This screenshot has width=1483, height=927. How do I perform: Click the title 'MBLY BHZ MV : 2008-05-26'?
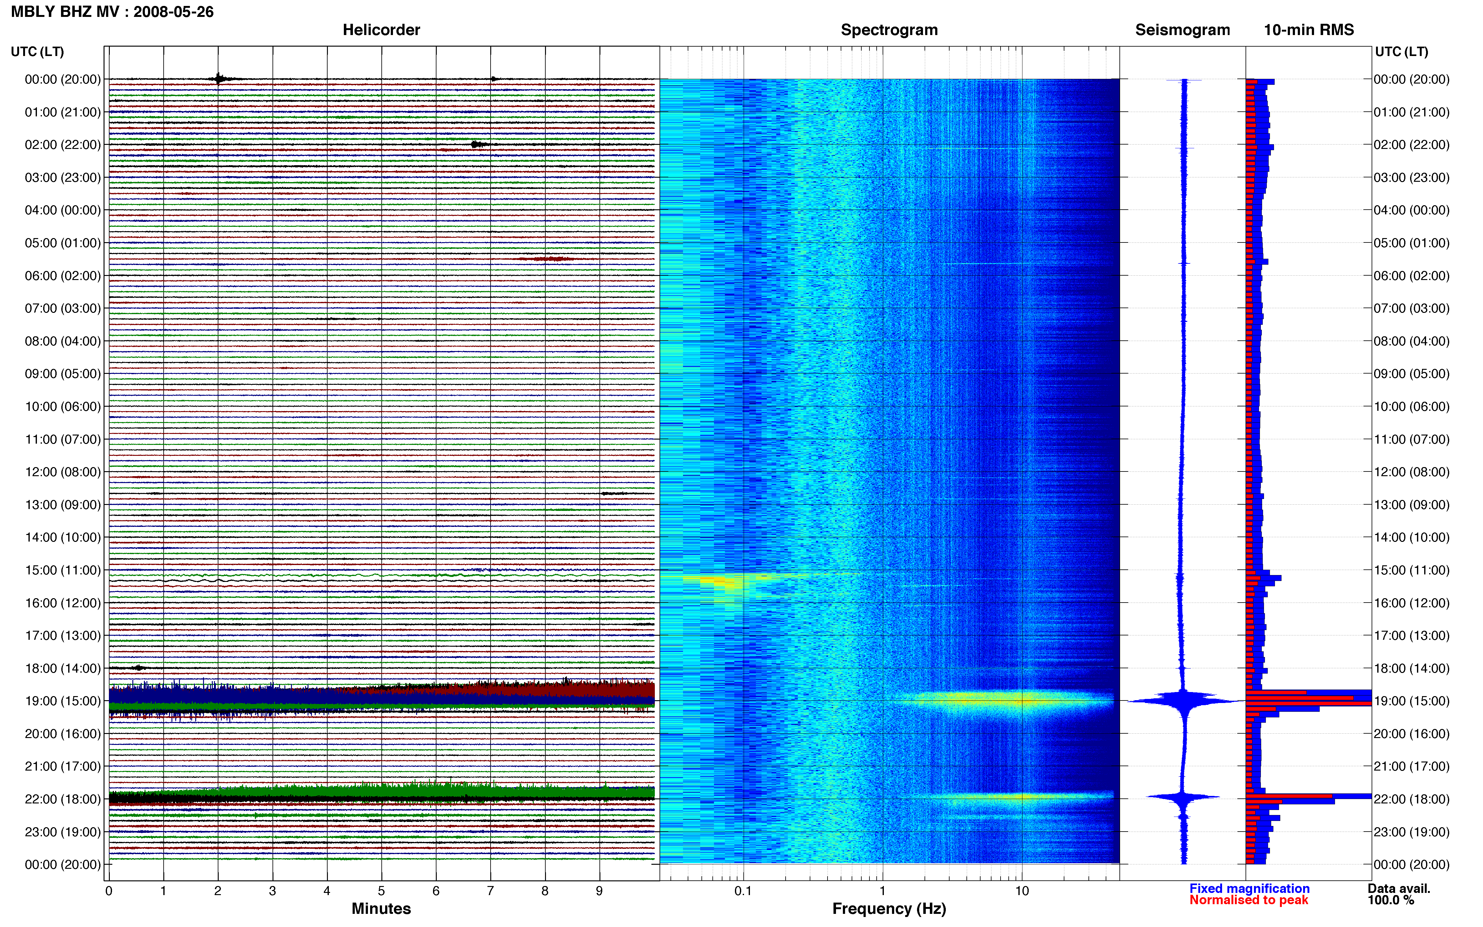pos(112,12)
